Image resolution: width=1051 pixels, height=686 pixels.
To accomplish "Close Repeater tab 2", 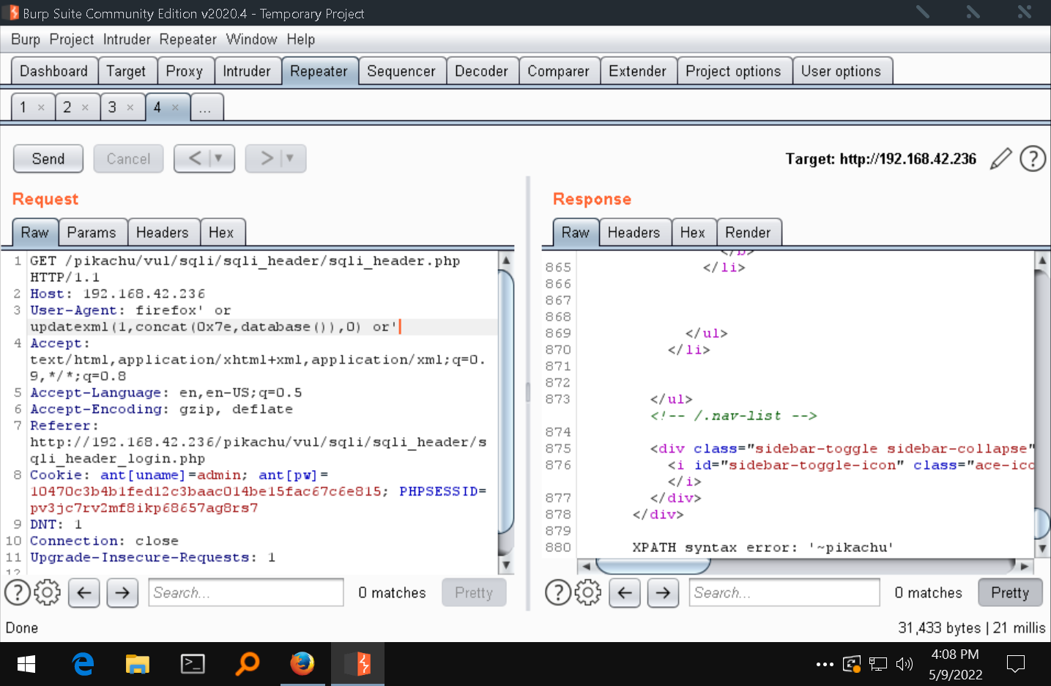I will 85,108.
